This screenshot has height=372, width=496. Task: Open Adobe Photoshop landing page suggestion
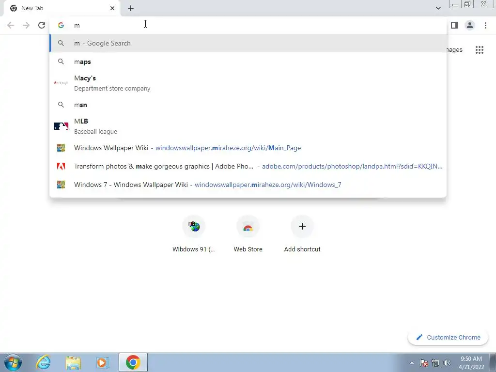point(248,166)
